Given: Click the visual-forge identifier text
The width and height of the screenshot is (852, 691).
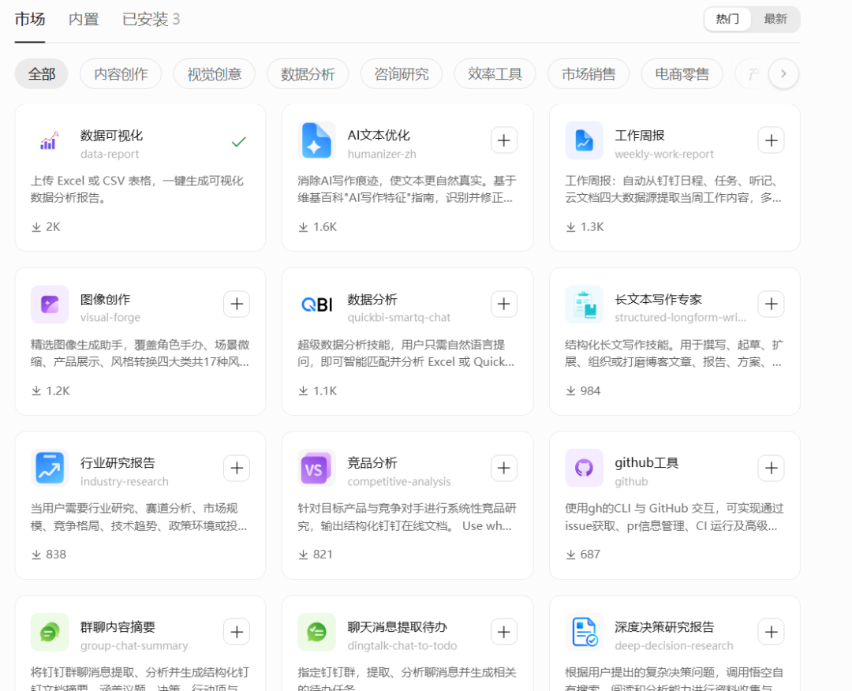Looking at the screenshot, I should pos(110,317).
